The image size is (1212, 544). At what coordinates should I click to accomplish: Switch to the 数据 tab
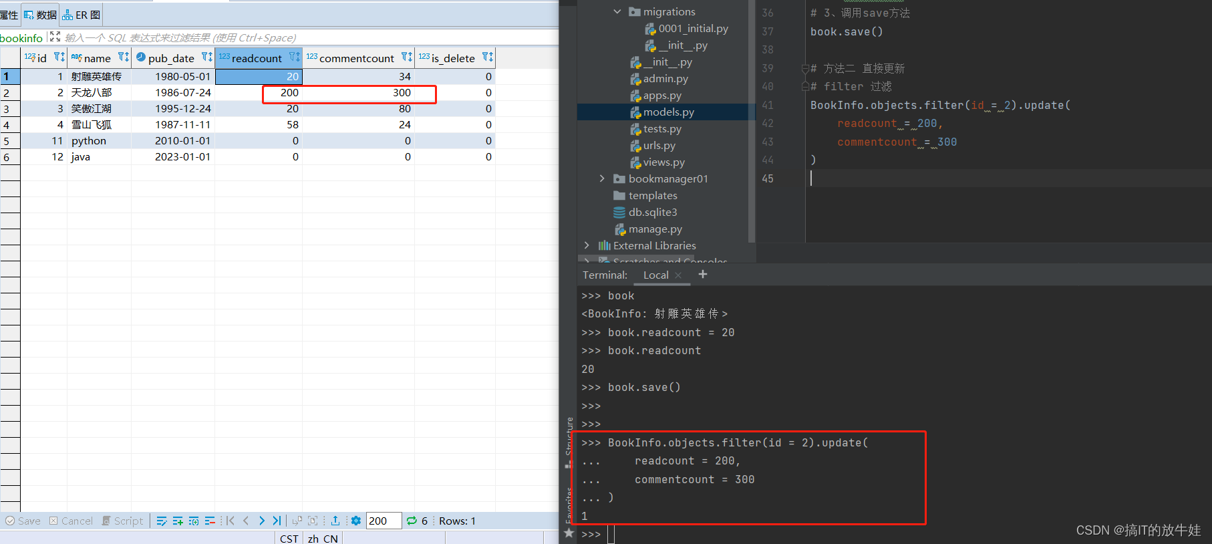click(41, 15)
